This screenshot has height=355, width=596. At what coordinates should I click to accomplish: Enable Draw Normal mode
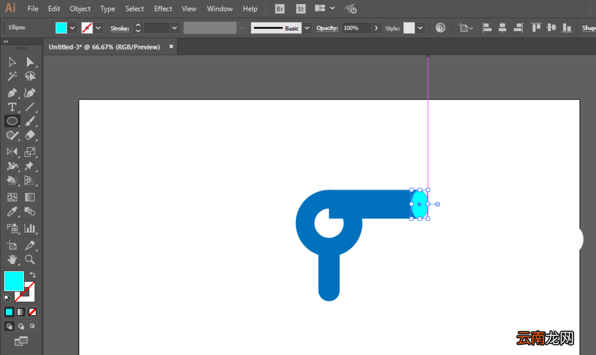[x=9, y=326]
